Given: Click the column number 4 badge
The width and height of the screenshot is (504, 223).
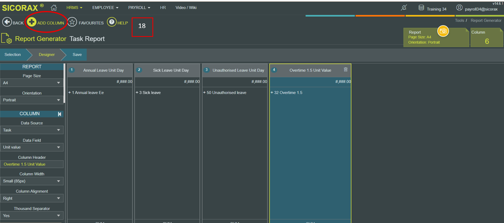Looking at the screenshot, I should [x=274, y=70].
